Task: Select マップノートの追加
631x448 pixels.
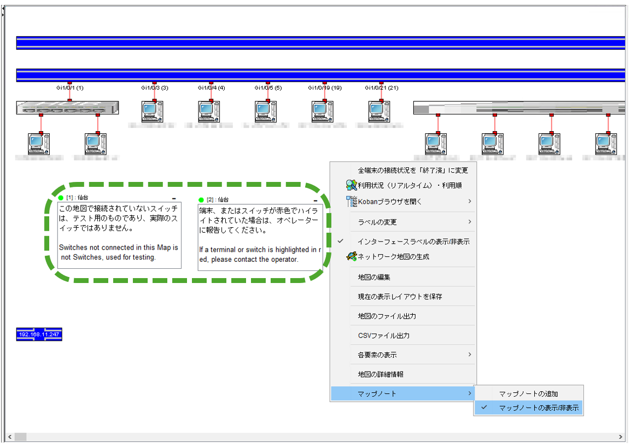Action: coord(529,394)
